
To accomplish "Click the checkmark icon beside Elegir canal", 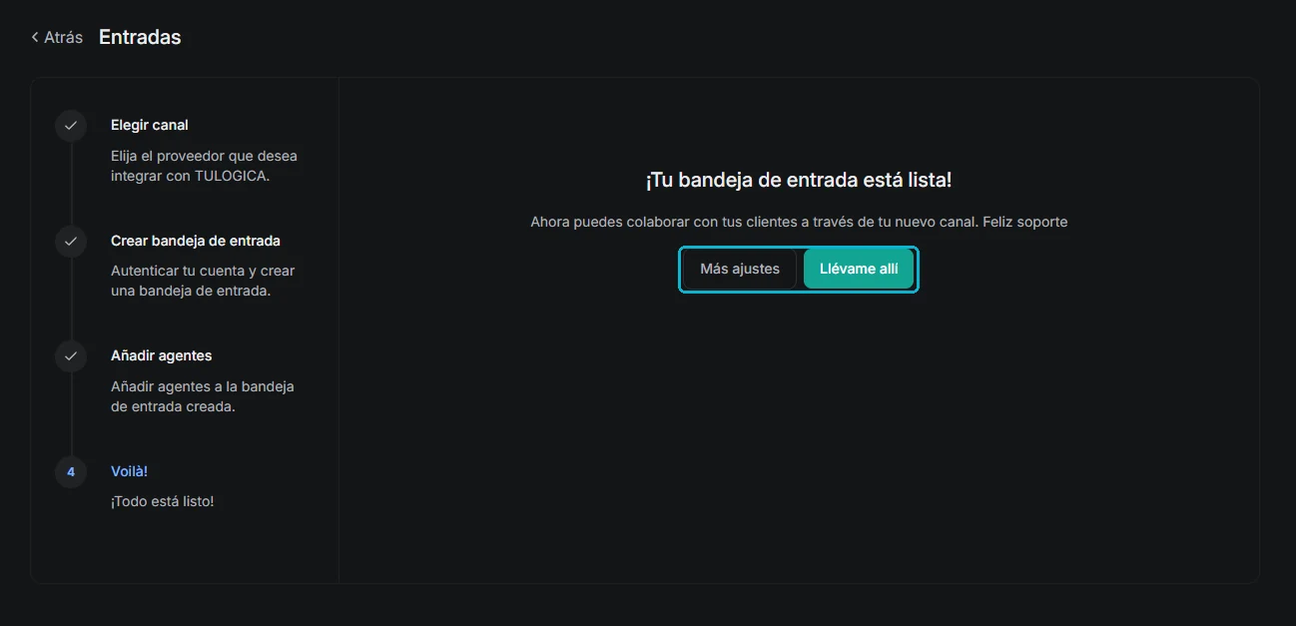I will [x=70, y=126].
